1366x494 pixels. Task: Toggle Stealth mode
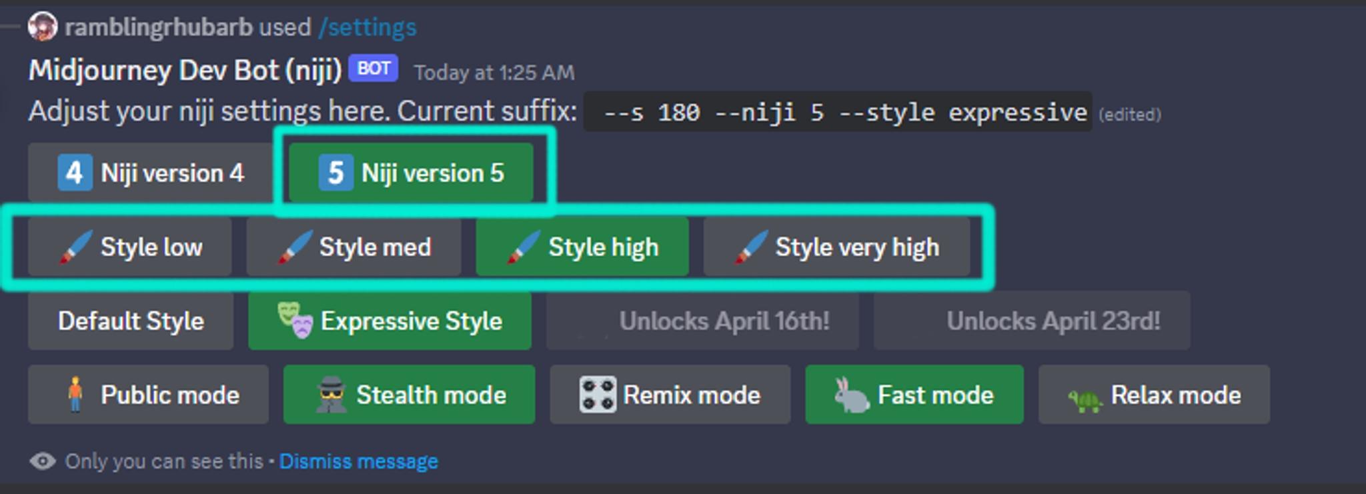pos(409,395)
